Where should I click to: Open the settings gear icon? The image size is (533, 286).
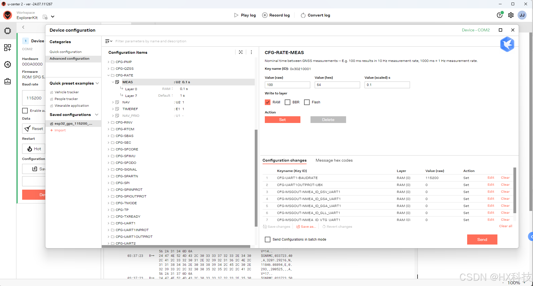[x=511, y=15]
